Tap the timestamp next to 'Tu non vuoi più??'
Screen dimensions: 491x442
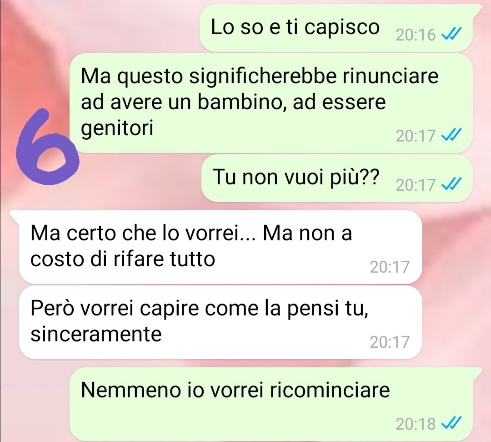click(416, 185)
